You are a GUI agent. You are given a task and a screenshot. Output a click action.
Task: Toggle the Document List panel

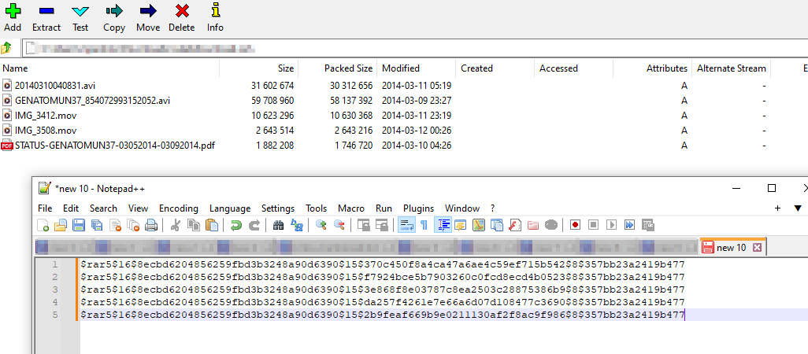coord(497,225)
